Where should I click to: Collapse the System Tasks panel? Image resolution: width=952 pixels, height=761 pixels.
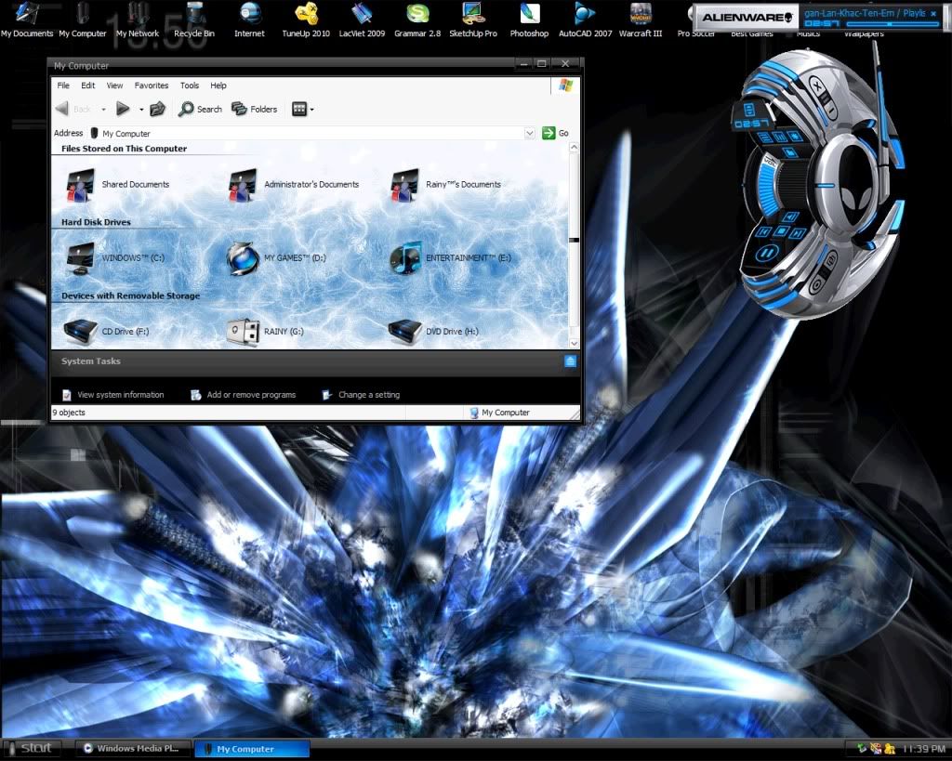tap(570, 361)
